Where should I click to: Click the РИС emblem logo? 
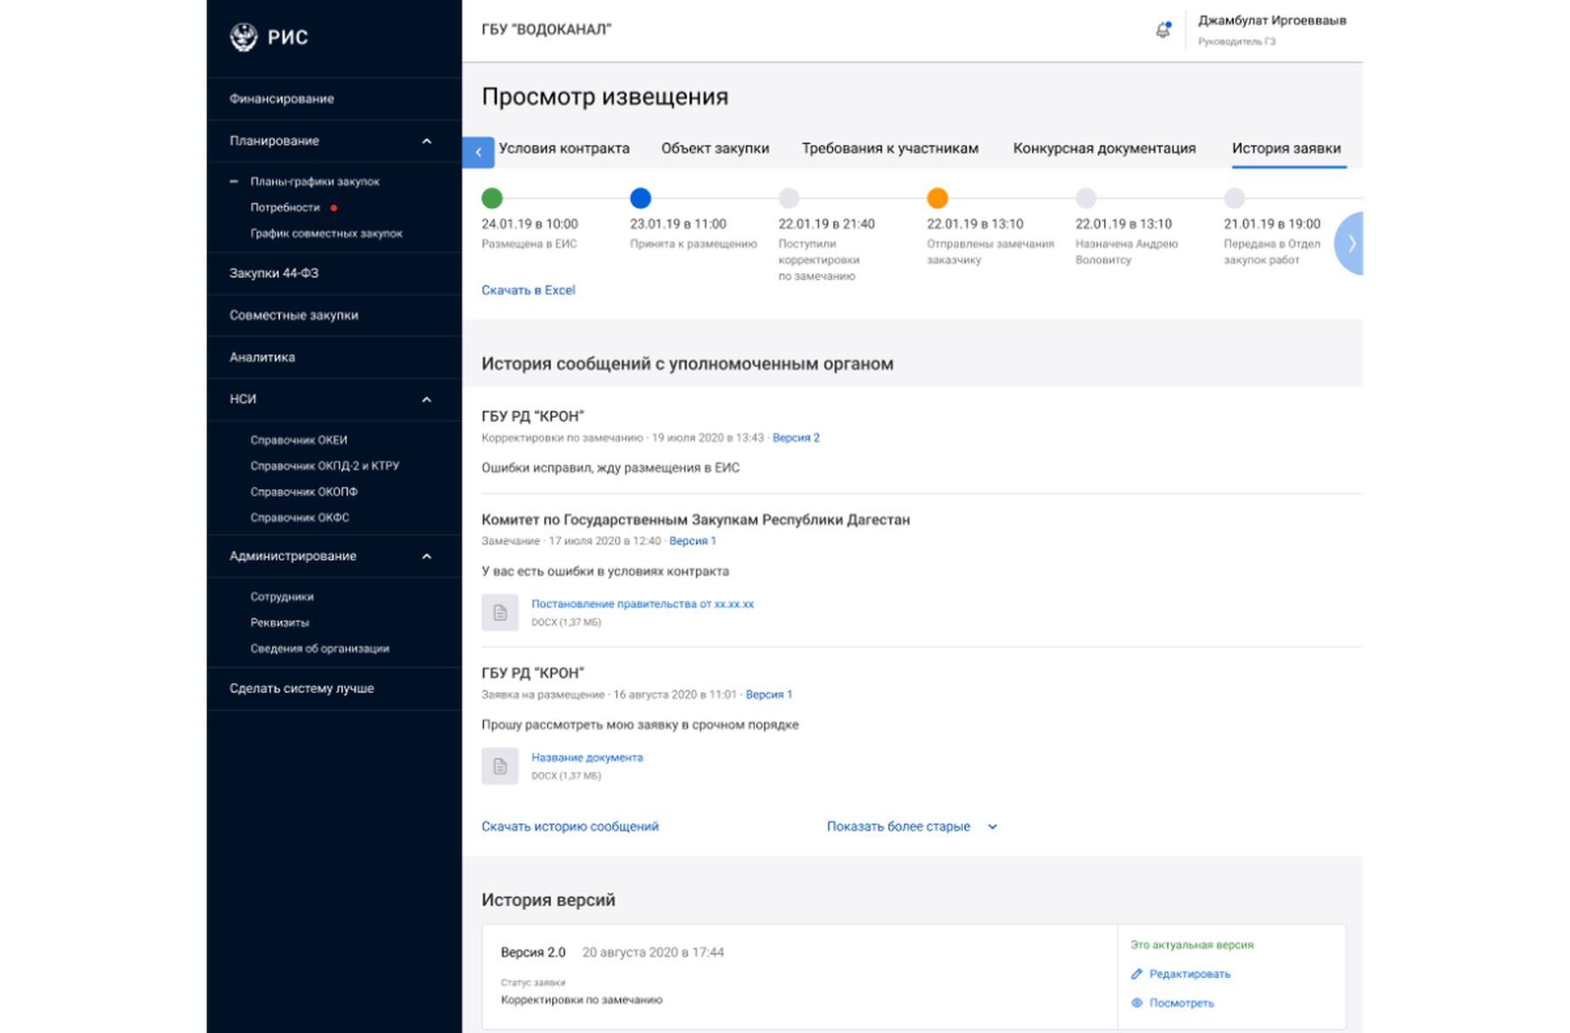pyautogui.click(x=243, y=37)
